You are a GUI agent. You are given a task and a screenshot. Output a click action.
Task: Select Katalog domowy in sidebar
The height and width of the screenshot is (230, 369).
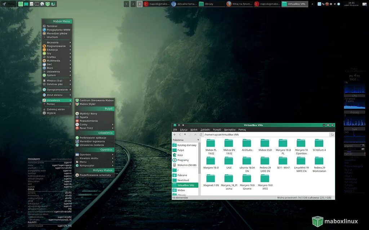click(x=185, y=145)
